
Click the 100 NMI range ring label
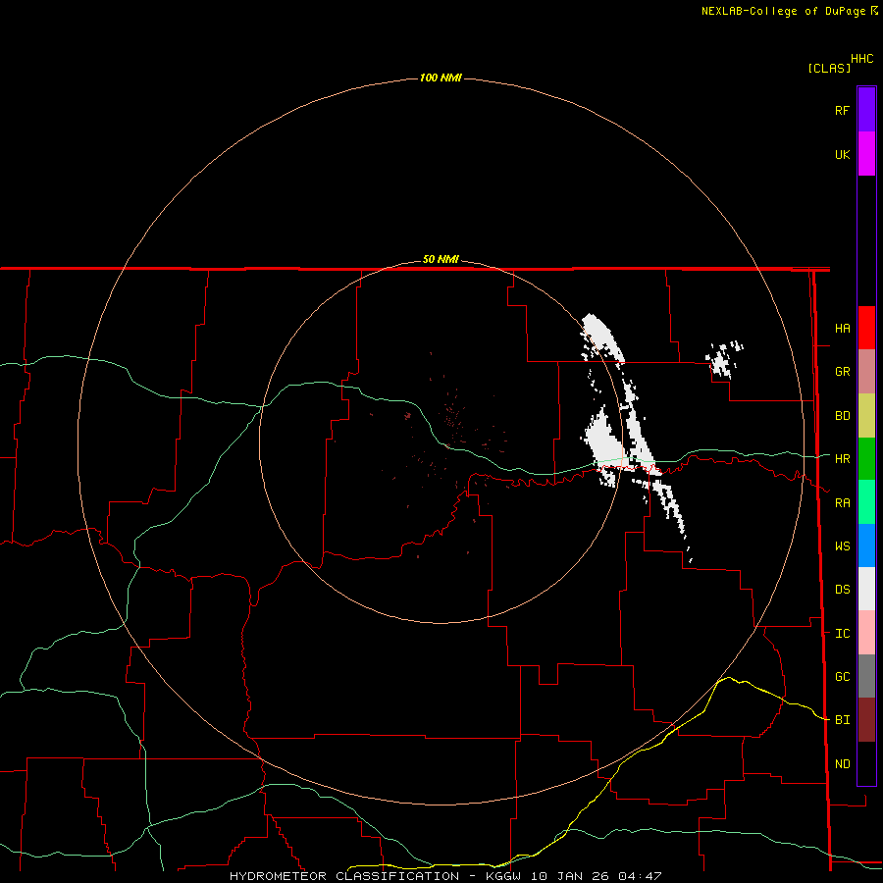(x=441, y=78)
